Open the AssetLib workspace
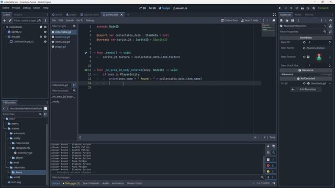335x188 pixels. coord(180,8)
